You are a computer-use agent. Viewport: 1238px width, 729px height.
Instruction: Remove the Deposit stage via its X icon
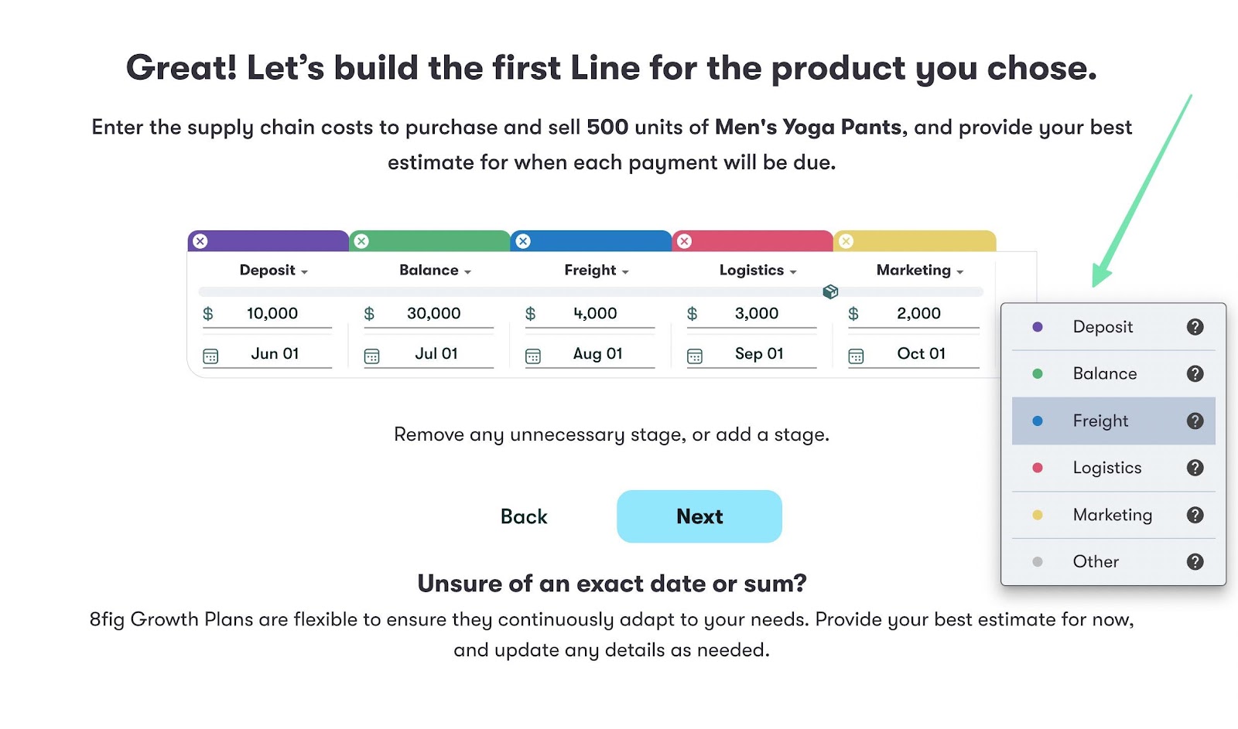click(200, 240)
